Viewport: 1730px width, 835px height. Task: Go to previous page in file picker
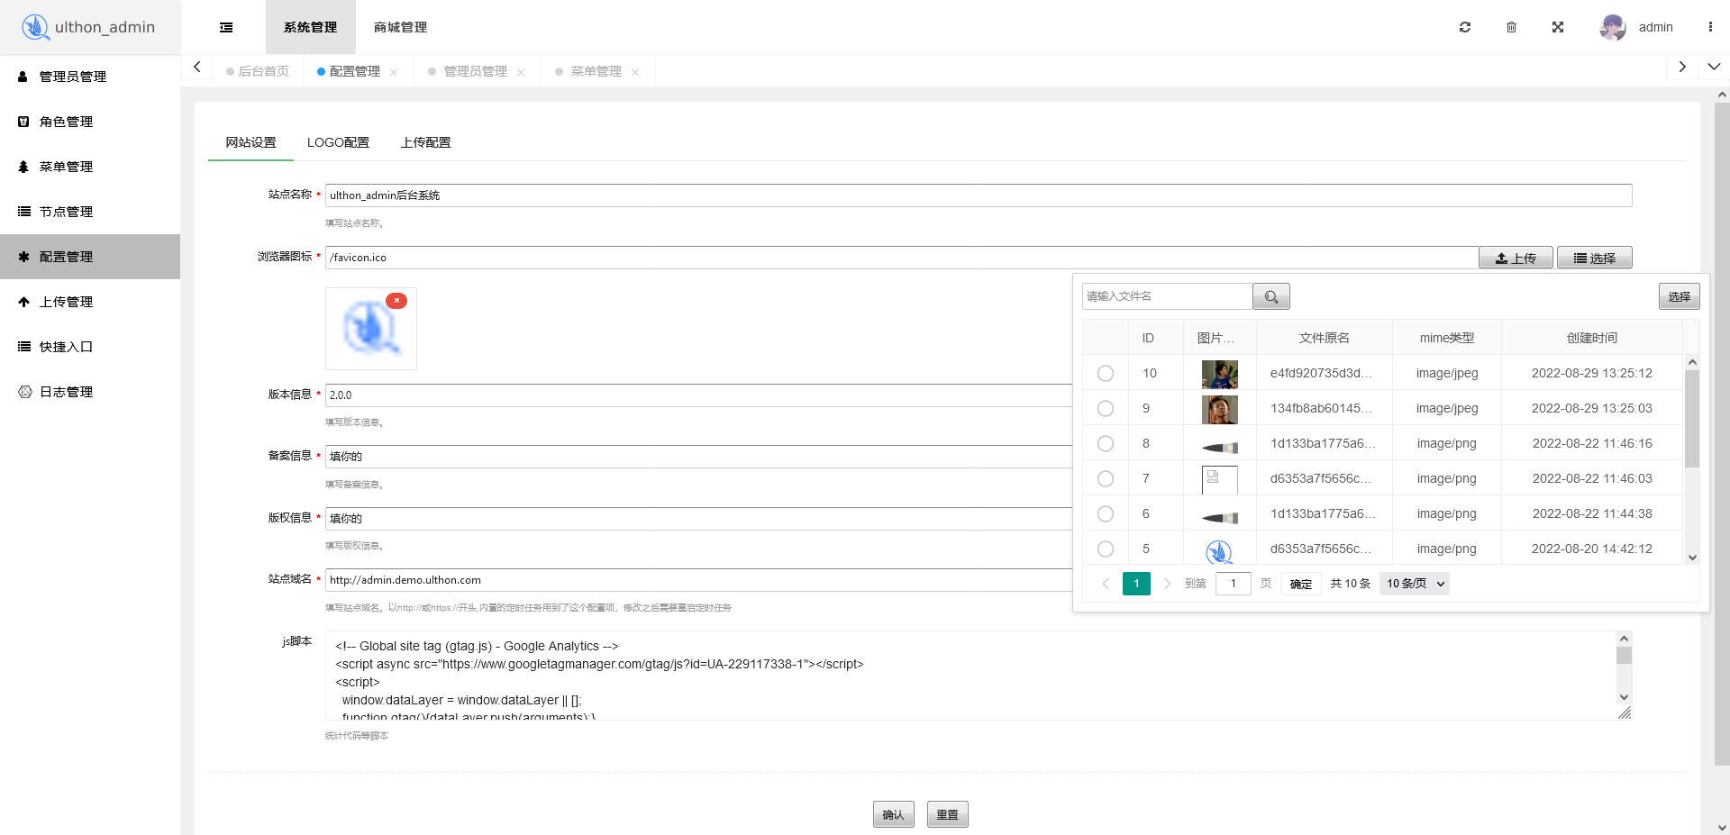click(1106, 584)
